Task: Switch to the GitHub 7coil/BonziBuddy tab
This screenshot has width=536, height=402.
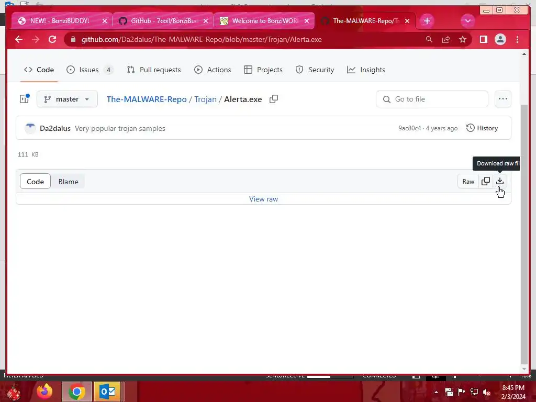Action: pyautogui.click(x=163, y=21)
